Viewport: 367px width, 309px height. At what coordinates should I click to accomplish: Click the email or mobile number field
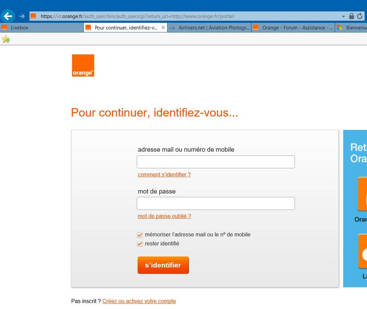click(x=216, y=162)
